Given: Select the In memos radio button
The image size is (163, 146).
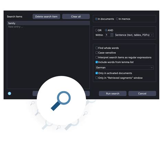Looking at the screenshot, I should (x=117, y=19).
